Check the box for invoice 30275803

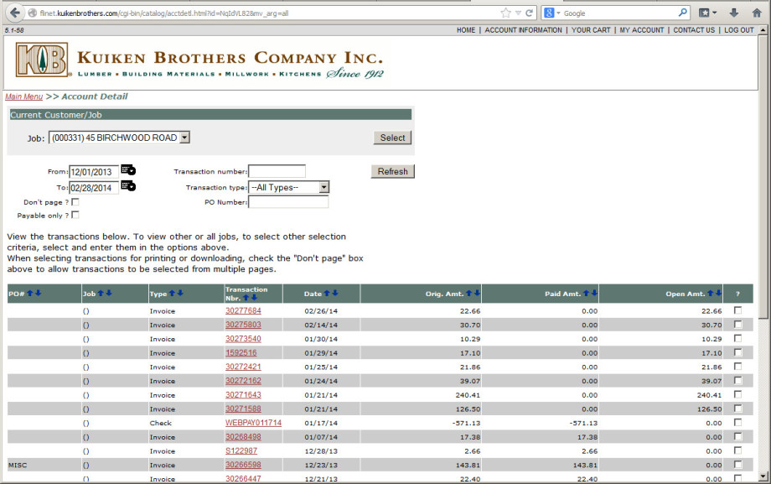[737, 324]
